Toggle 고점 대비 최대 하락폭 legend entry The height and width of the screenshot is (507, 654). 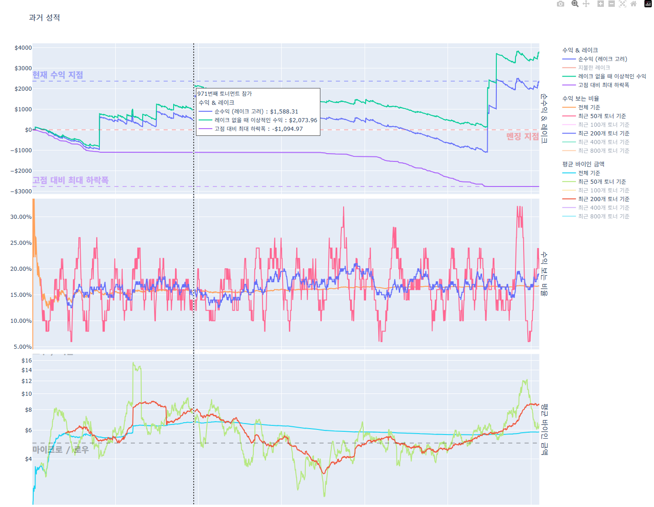[x=603, y=85]
